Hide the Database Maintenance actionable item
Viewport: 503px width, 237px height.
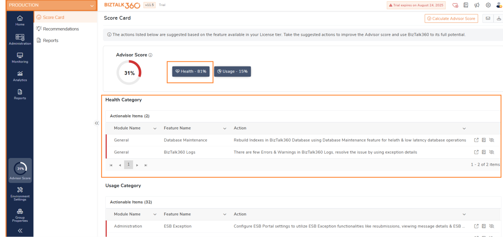tap(491, 140)
